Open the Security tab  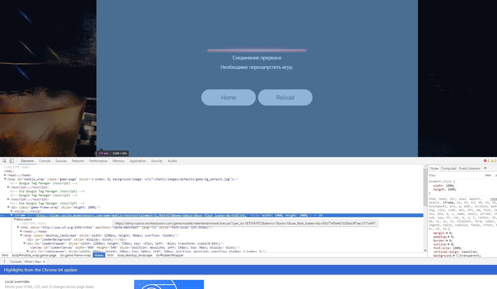tap(157, 161)
